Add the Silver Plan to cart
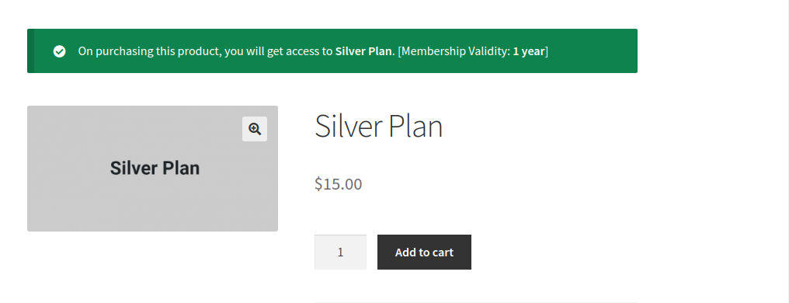Viewport: 789px width, 303px height. [x=424, y=252]
